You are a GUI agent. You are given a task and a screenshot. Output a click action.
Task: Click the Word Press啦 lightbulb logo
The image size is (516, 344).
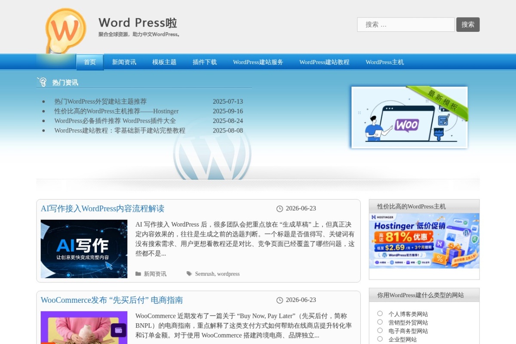tap(65, 30)
